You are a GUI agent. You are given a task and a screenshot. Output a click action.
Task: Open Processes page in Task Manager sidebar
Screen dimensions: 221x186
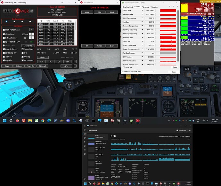pos(85,130)
